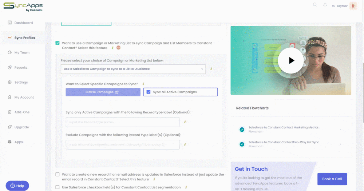The height and width of the screenshot is (191, 364).
Task: Click the info icon after Campaign or Marketing List feature text
Action: [x=112, y=48]
